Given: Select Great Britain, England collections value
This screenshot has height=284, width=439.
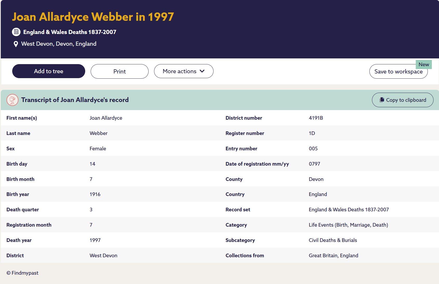Looking at the screenshot, I should tap(333, 255).
